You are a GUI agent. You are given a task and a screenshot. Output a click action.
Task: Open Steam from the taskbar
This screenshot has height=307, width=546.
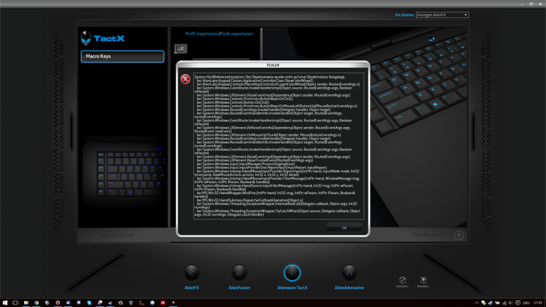(110, 303)
